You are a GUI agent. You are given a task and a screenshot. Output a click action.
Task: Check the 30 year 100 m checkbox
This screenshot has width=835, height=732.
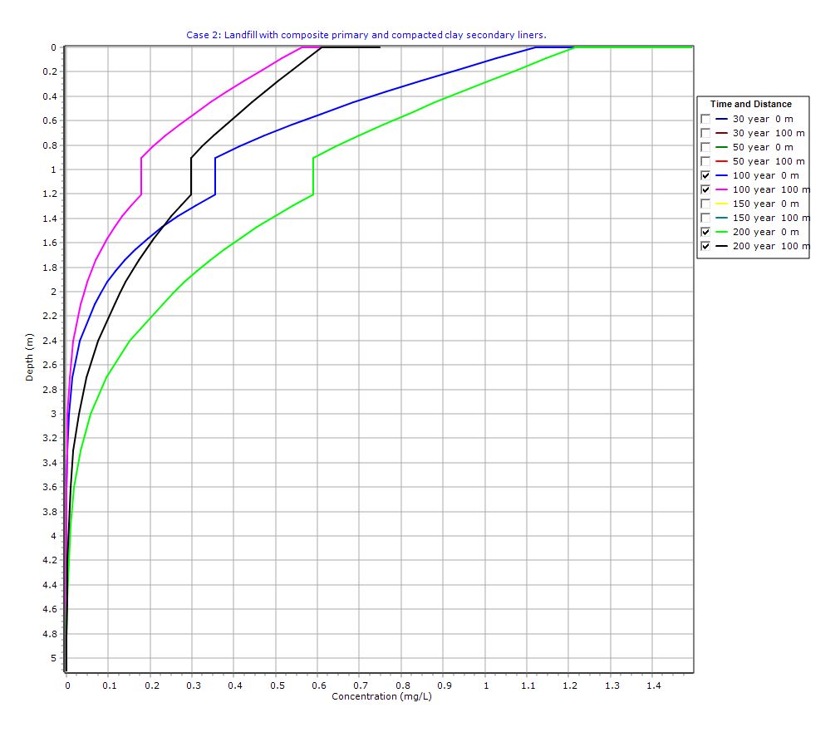pos(705,133)
